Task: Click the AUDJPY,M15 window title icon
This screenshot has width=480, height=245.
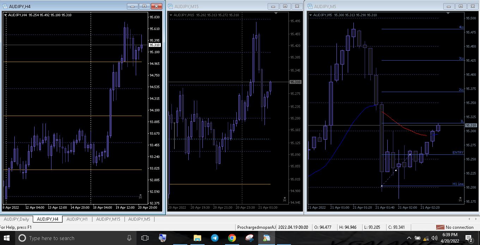Action: [170, 6]
